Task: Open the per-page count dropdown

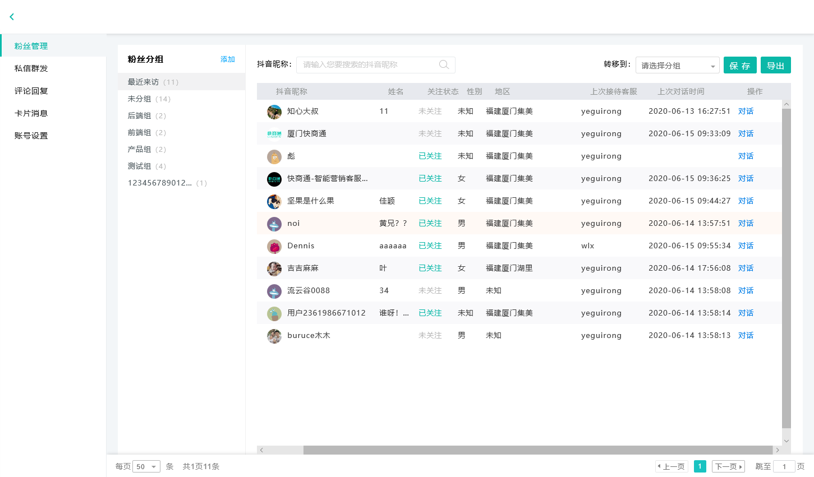Action: (x=146, y=466)
